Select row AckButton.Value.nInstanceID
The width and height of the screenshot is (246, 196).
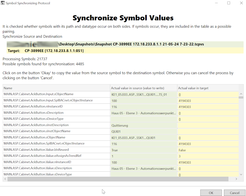pos(121,162)
